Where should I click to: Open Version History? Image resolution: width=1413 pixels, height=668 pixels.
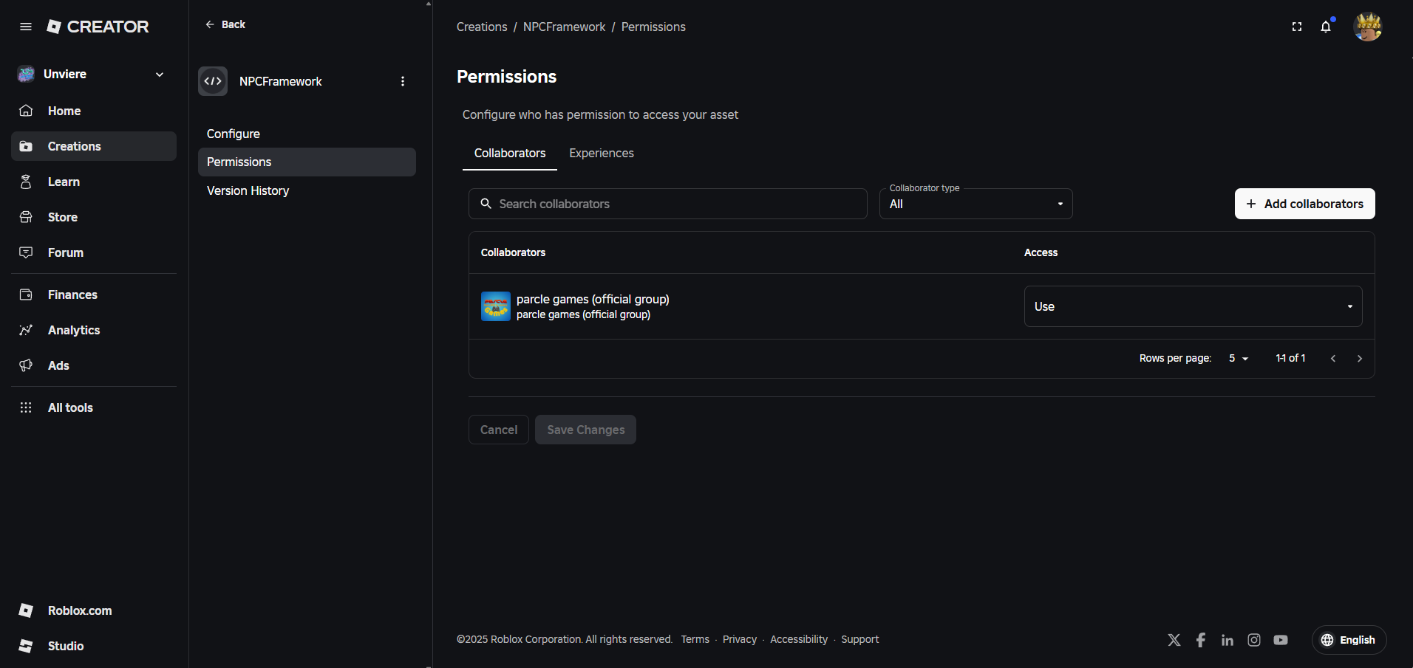(x=307, y=190)
